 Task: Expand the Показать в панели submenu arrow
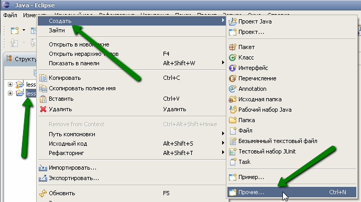pos(223,63)
